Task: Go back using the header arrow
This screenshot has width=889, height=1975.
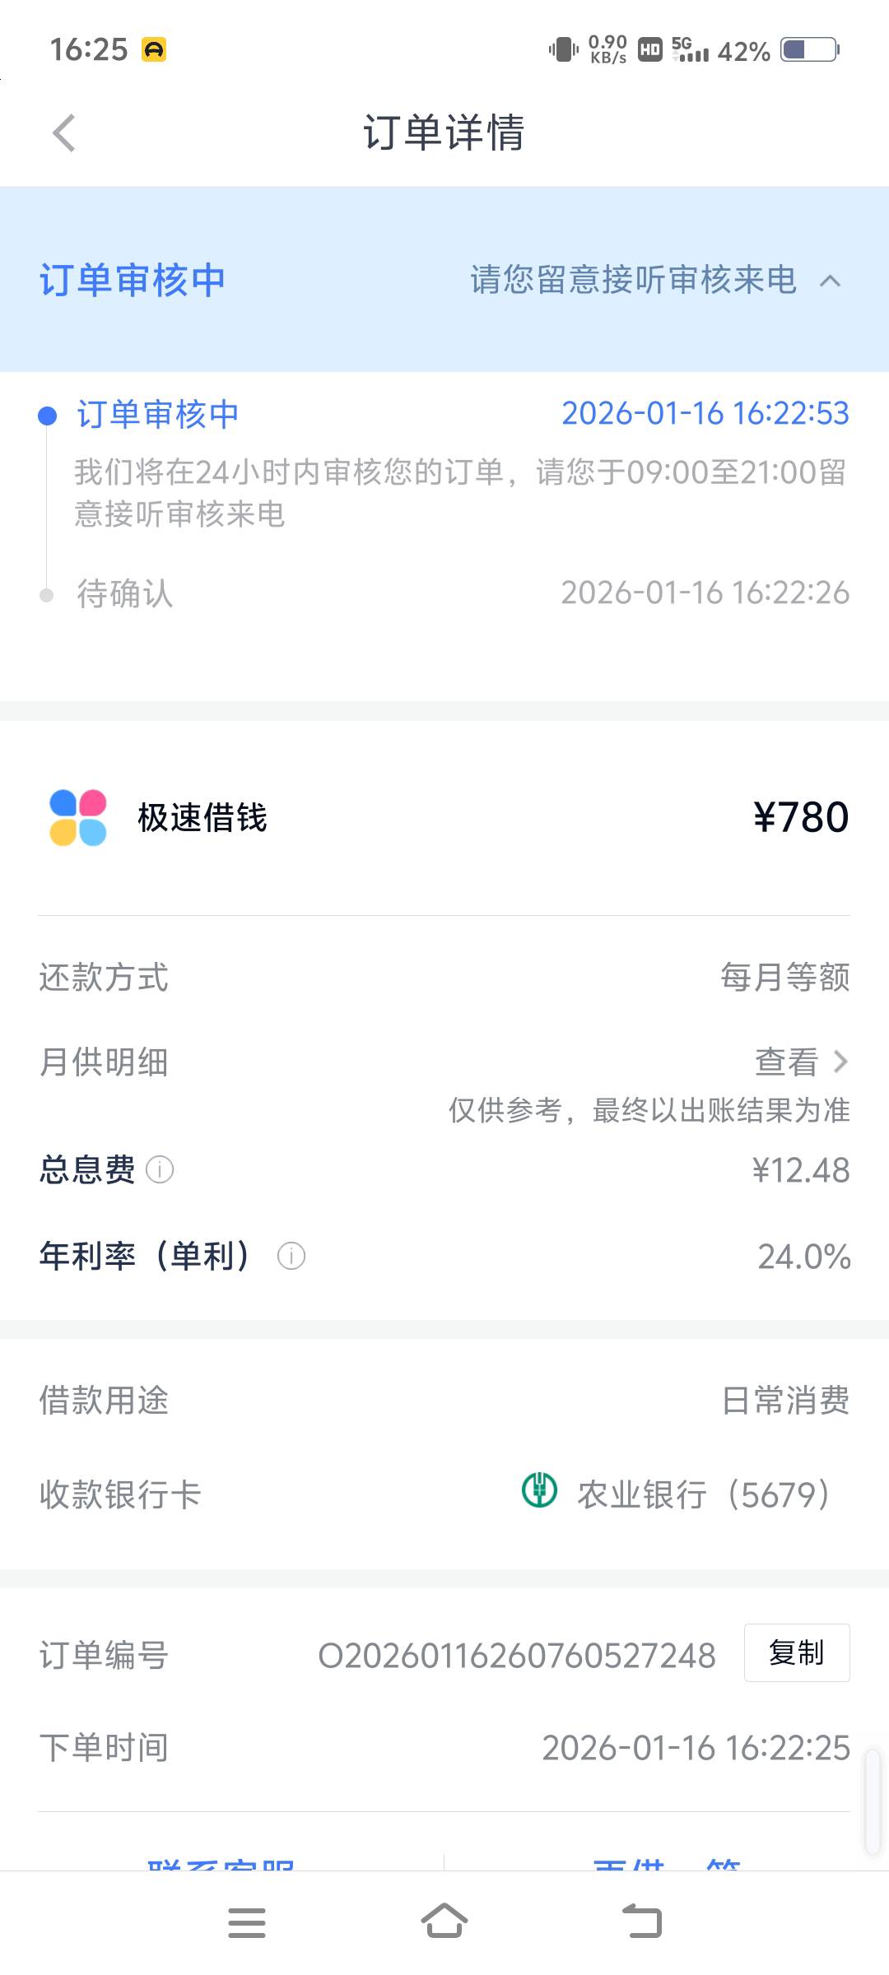Action: click(x=64, y=132)
